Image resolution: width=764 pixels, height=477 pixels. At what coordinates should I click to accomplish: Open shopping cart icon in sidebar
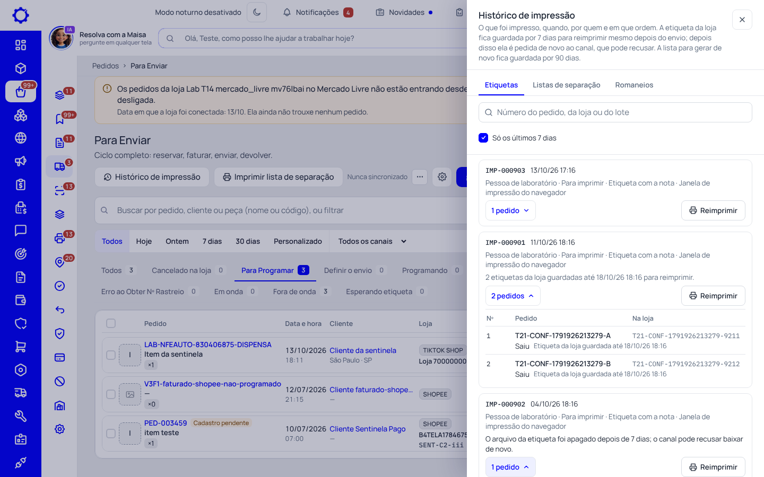(x=21, y=347)
